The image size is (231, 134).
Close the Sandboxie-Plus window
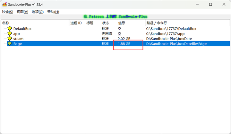(x=224, y=5)
